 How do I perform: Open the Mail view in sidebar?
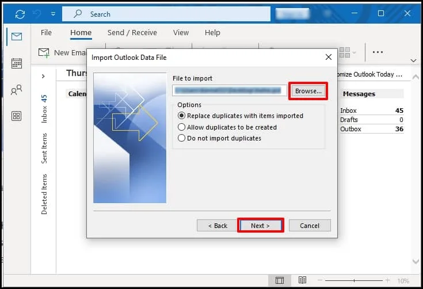16,37
